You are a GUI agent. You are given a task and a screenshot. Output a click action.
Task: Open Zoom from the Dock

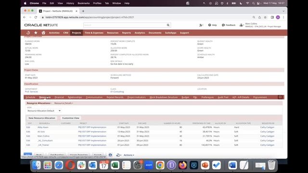coord(149,165)
